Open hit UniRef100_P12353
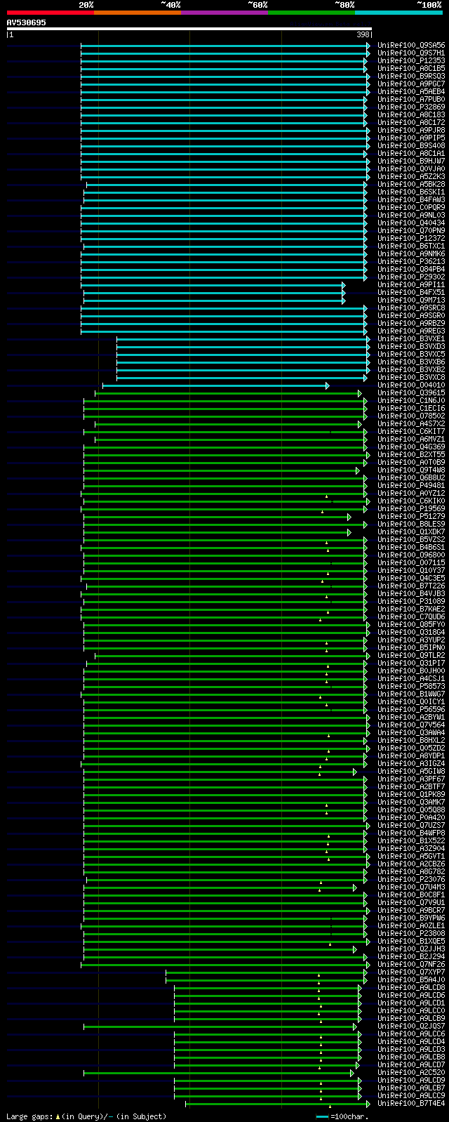449x1122 pixels. pos(411,60)
